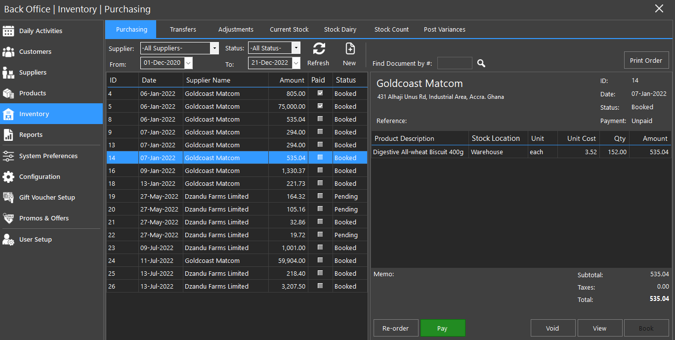
Task: Open the Customers sidebar icon
Action: coord(8,51)
